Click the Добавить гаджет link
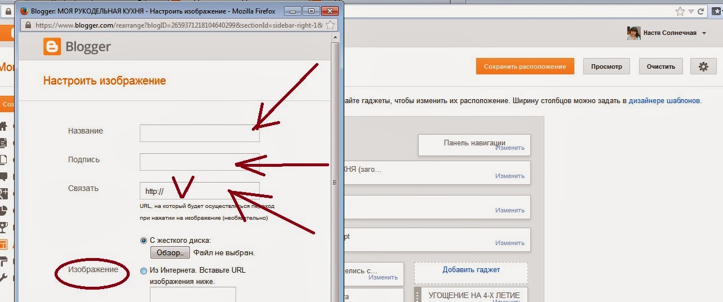 471,269
